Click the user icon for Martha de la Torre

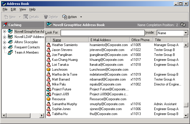pyautogui.click(x=49, y=74)
